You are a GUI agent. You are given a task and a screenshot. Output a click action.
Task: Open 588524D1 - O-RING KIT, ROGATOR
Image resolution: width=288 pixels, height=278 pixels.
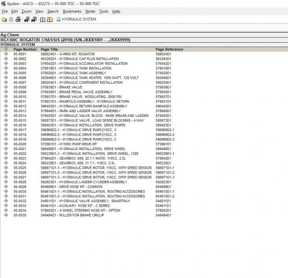click(68, 54)
